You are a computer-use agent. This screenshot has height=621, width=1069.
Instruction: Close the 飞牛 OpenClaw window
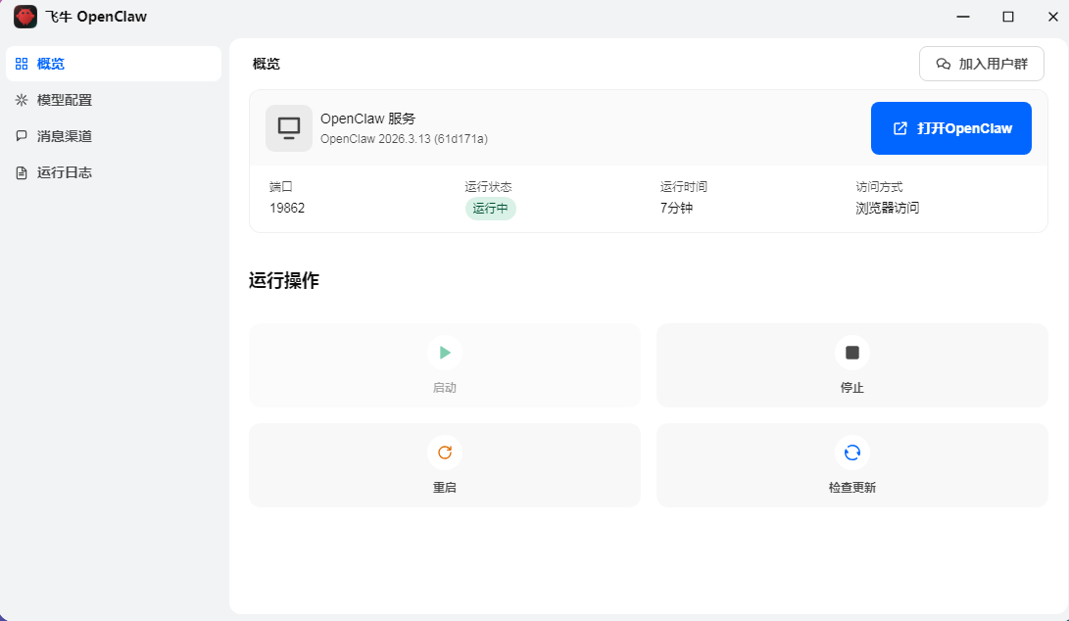coord(1052,17)
